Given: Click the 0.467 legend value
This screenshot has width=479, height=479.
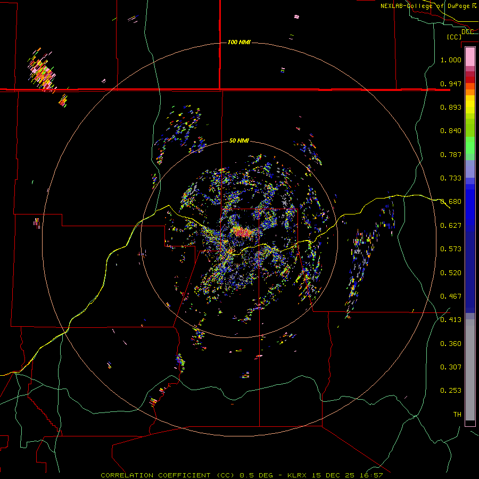Looking at the screenshot, I should tap(451, 296).
